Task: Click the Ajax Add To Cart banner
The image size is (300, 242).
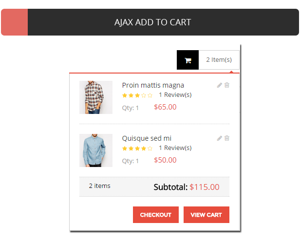Action: click(152, 22)
